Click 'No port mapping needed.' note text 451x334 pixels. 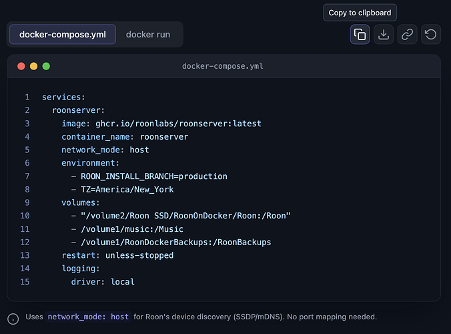(x=332, y=317)
